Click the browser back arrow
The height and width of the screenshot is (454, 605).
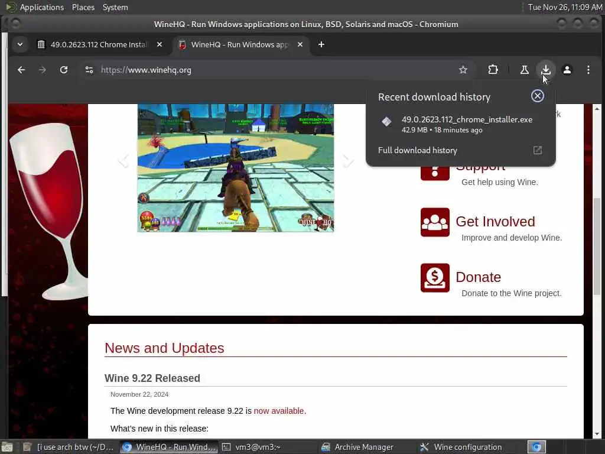coord(21,70)
